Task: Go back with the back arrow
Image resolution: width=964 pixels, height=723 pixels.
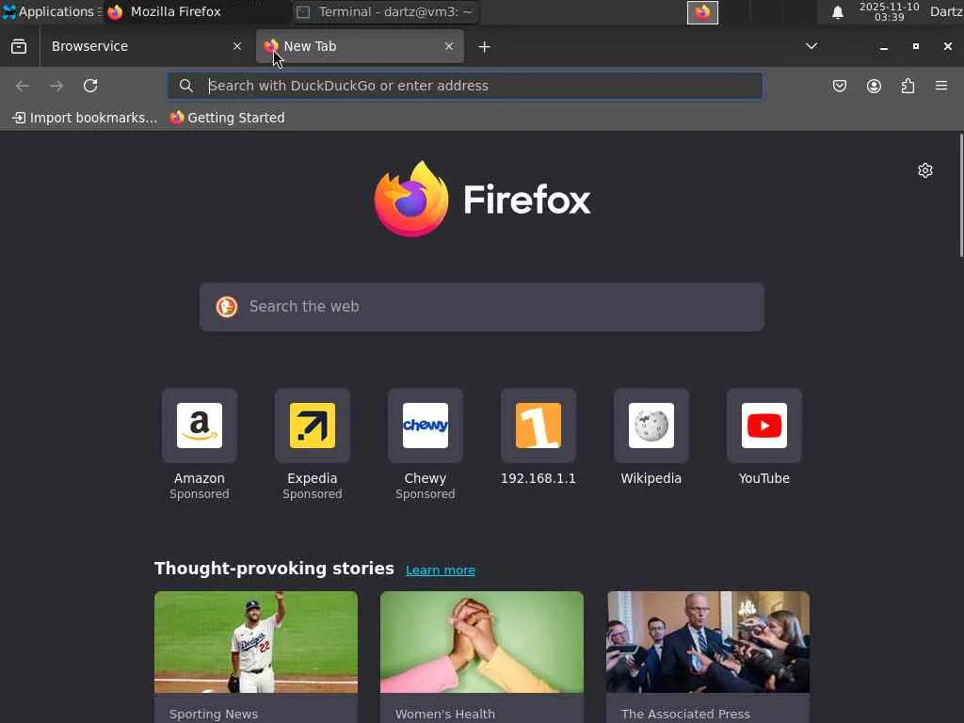Action: (x=23, y=86)
